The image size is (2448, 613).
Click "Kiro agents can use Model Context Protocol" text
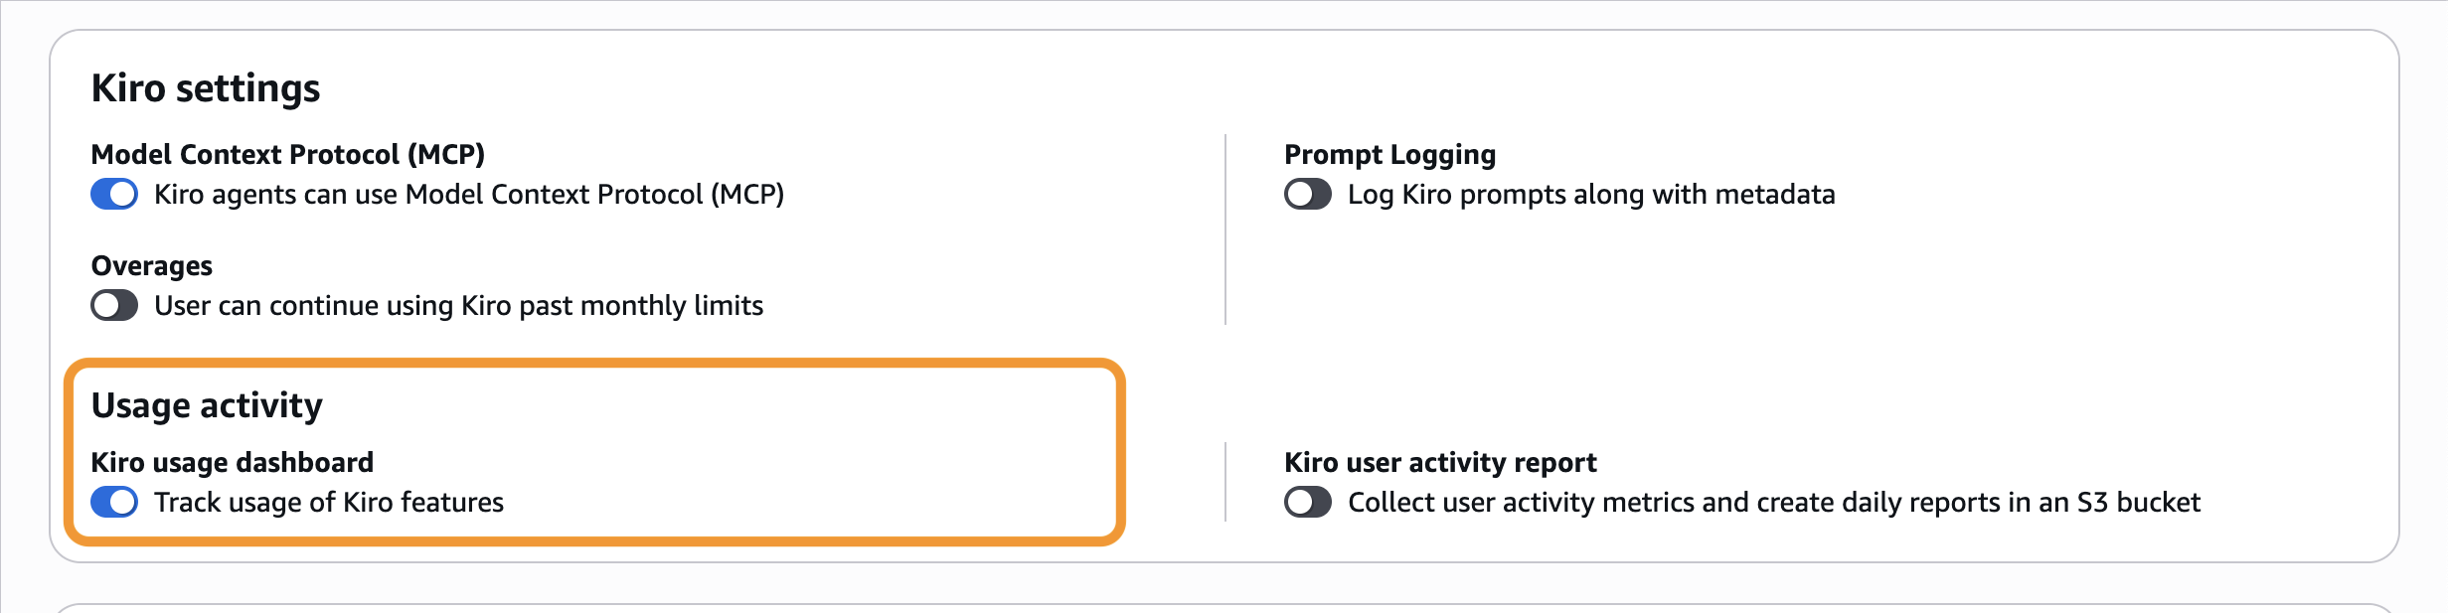pos(468,195)
